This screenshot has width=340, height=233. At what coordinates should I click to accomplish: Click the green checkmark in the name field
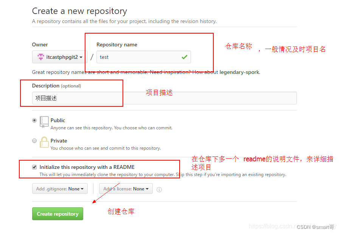click(185, 57)
